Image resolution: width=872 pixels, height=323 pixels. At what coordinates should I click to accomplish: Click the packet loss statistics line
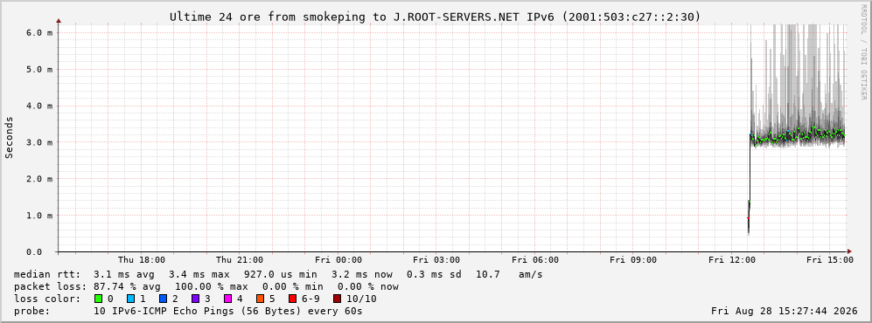(206, 286)
